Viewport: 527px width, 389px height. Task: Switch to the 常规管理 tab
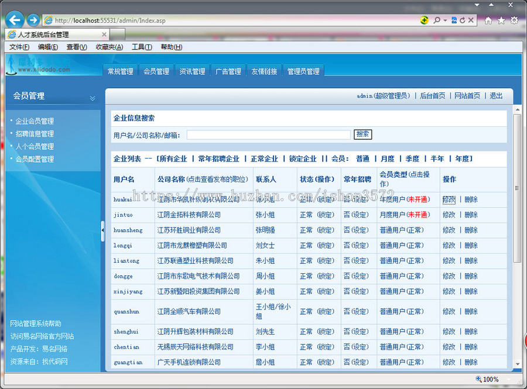120,71
